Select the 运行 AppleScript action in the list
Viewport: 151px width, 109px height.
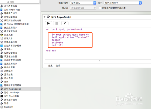click(20, 89)
